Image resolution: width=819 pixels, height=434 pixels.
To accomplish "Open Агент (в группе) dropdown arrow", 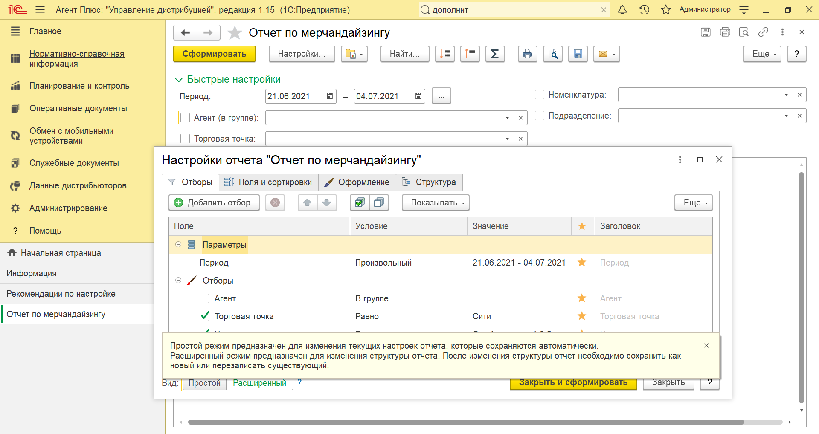I will 507,118.
